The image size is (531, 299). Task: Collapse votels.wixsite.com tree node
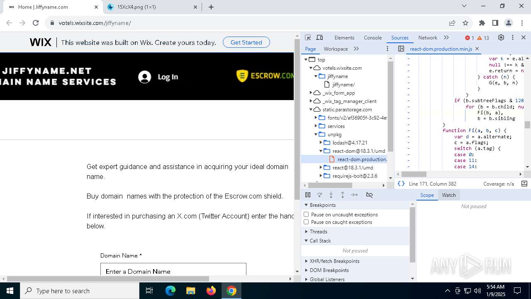311,68
